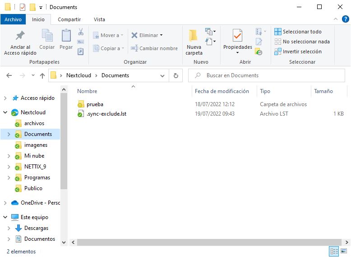Open the Eliminar dropdown arrow

tap(161, 35)
